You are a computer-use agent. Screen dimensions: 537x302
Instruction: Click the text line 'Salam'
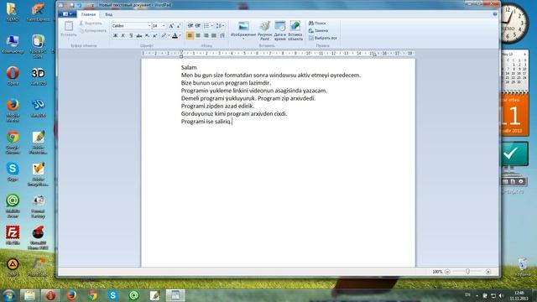[189, 67]
